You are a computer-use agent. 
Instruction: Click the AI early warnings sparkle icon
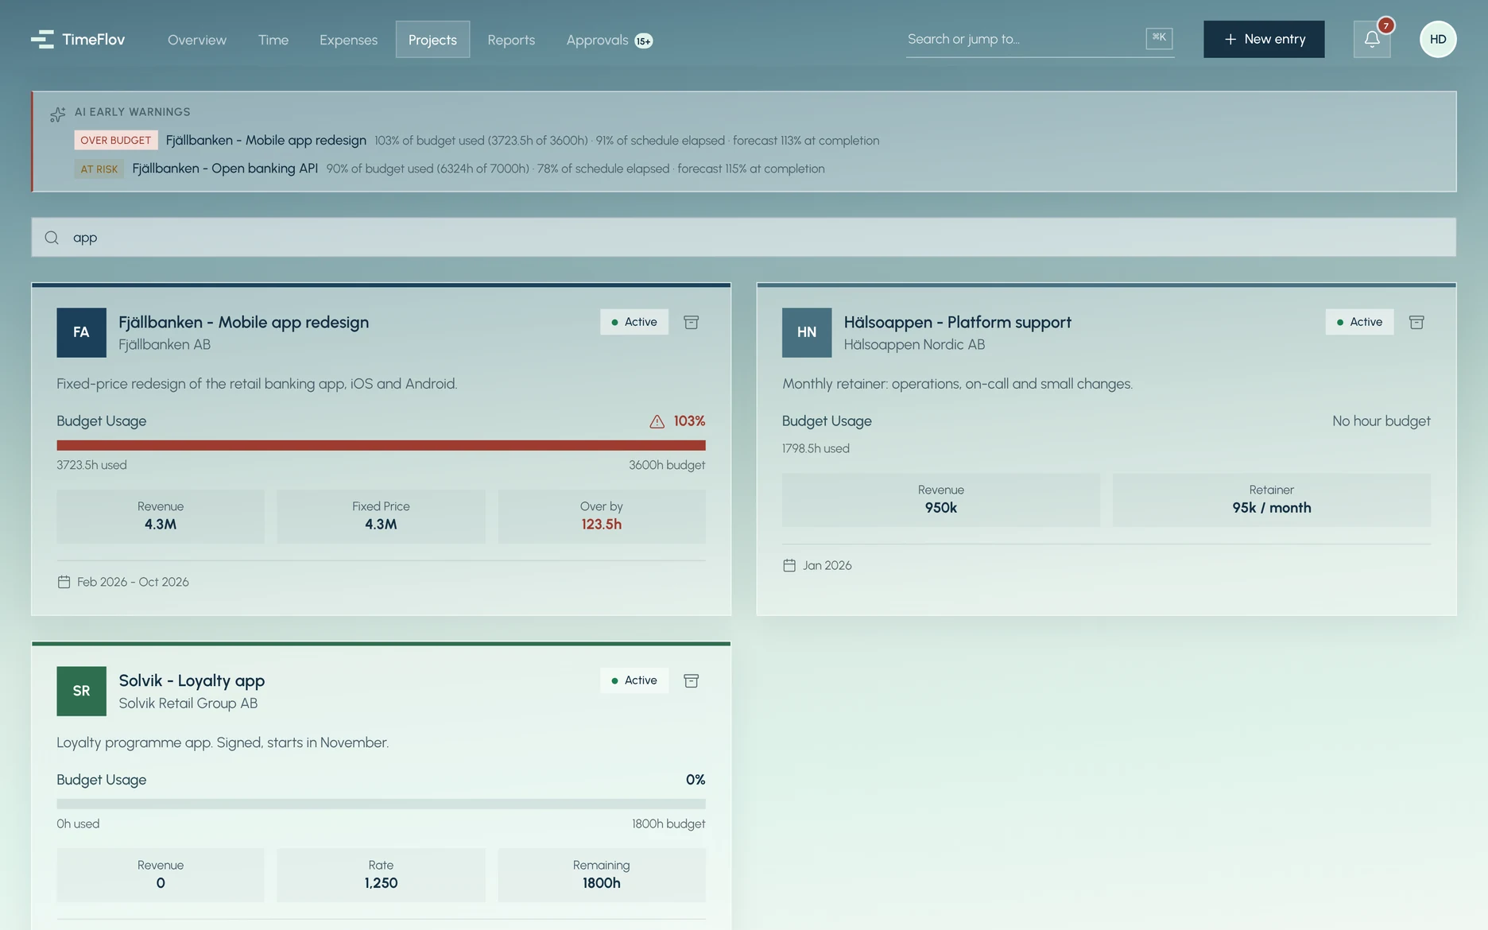[57, 114]
